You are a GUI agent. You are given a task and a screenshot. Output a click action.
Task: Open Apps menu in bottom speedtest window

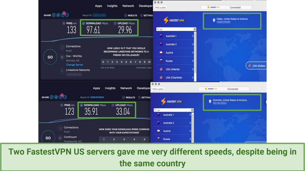(96, 88)
